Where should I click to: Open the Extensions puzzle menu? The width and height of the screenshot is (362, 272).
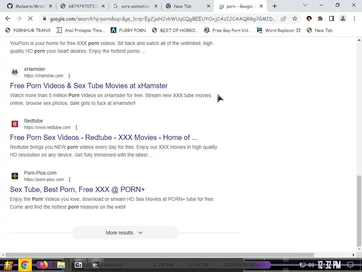tap(320, 18)
